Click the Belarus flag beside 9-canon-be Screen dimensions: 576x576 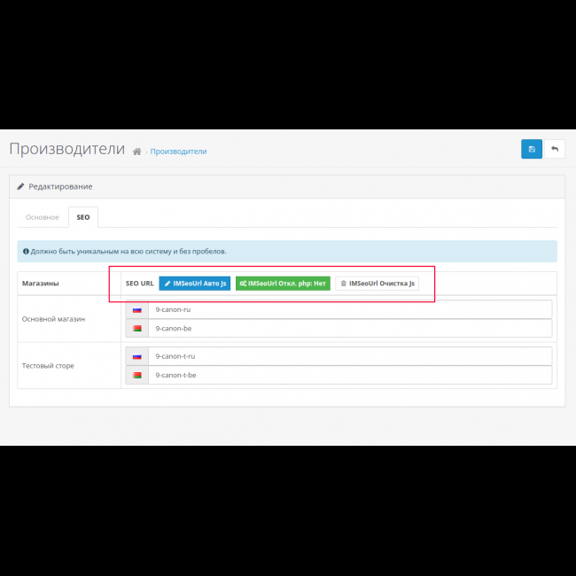(136, 328)
